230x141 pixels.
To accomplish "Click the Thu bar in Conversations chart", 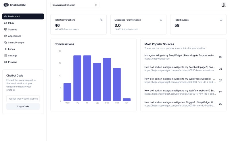I will click(77, 78).
